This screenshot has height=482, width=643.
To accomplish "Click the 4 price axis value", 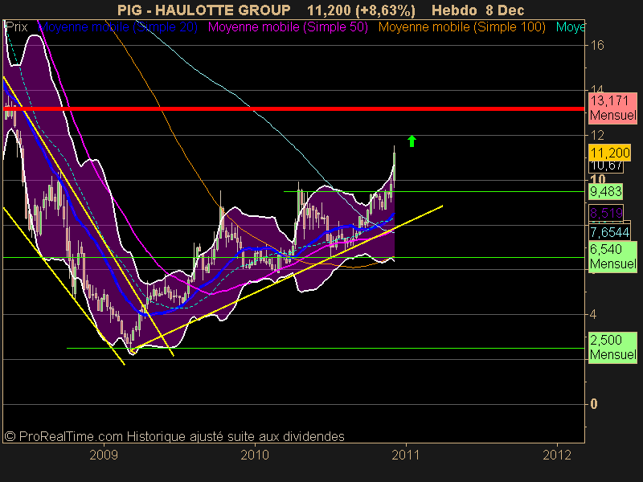I will [x=593, y=314].
